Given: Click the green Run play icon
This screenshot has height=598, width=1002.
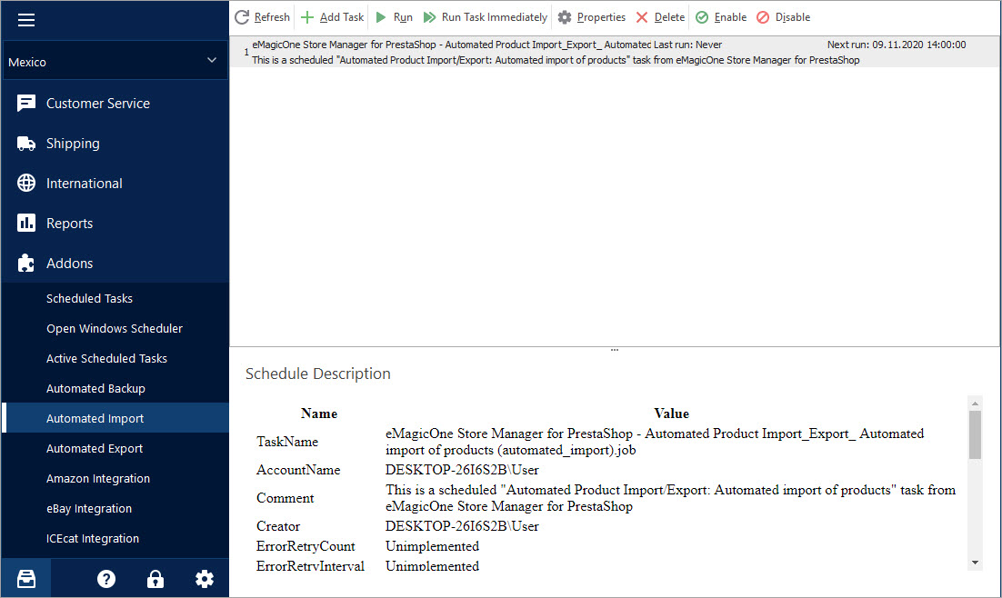Looking at the screenshot, I should click(x=381, y=17).
